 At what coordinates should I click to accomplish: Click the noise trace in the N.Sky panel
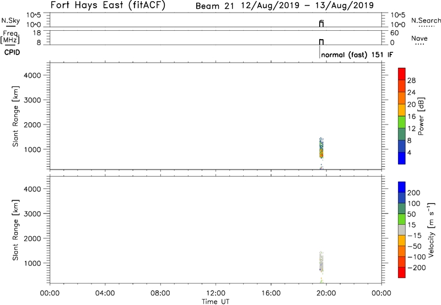(x=321, y=24)
